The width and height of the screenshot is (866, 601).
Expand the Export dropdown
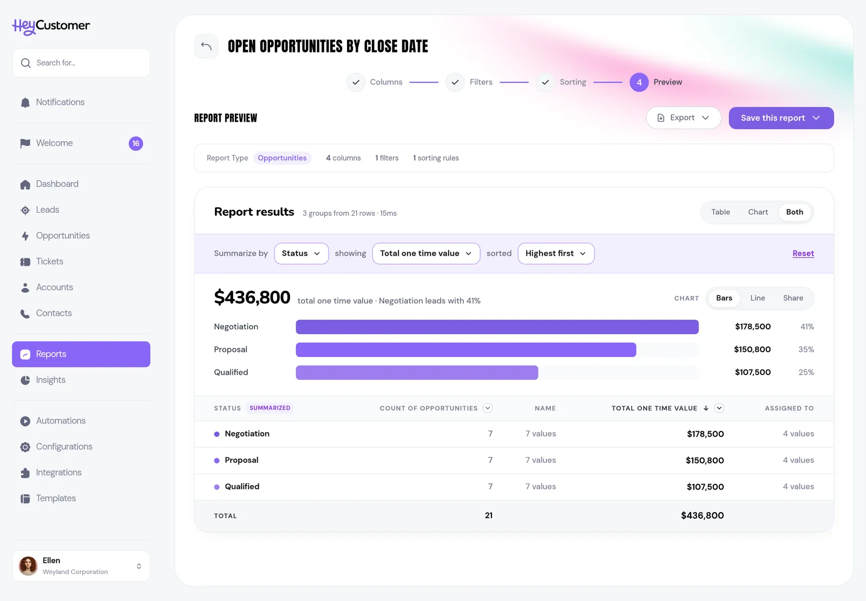(684, 118)
